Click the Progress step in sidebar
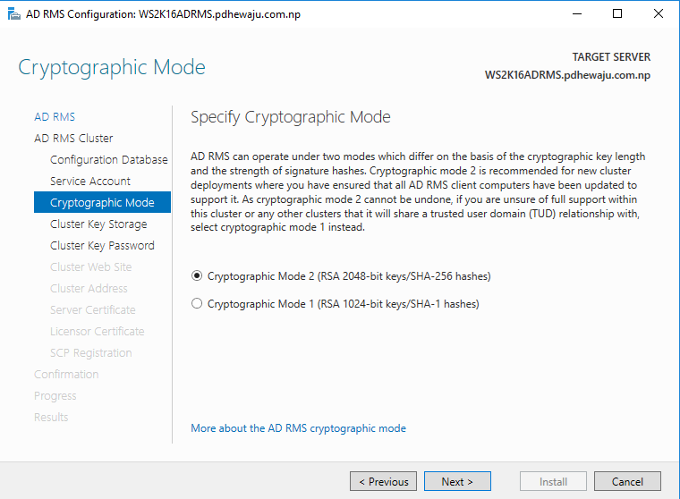The height and width of the screenshot is (499, 680). tap(55, 396)
